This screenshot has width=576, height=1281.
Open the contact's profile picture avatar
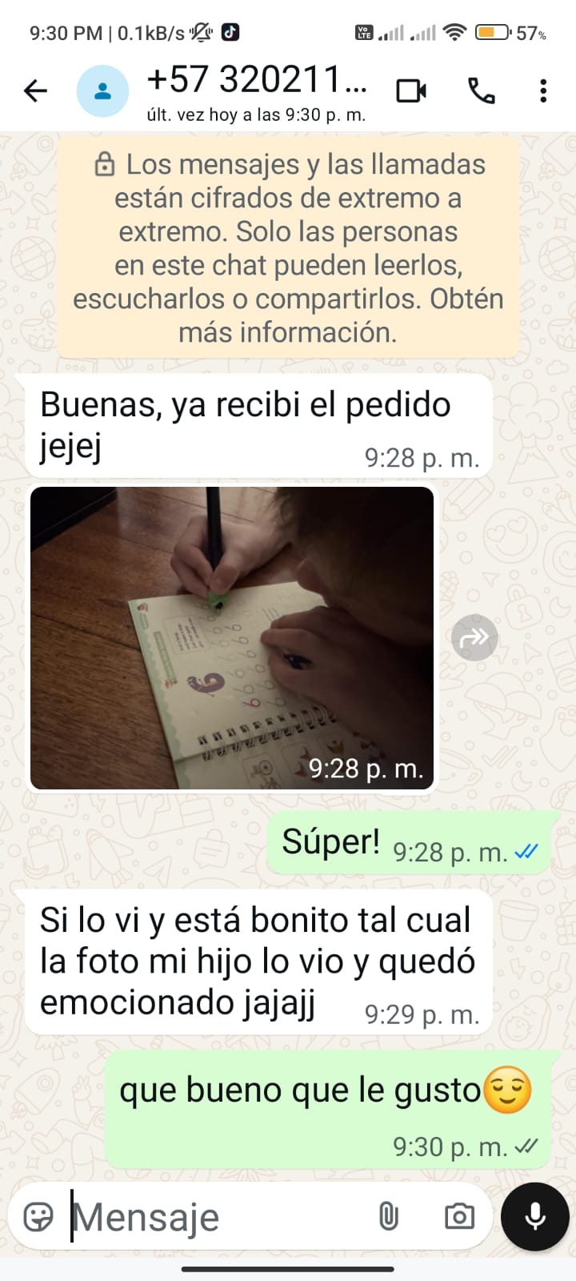(102, 91)
